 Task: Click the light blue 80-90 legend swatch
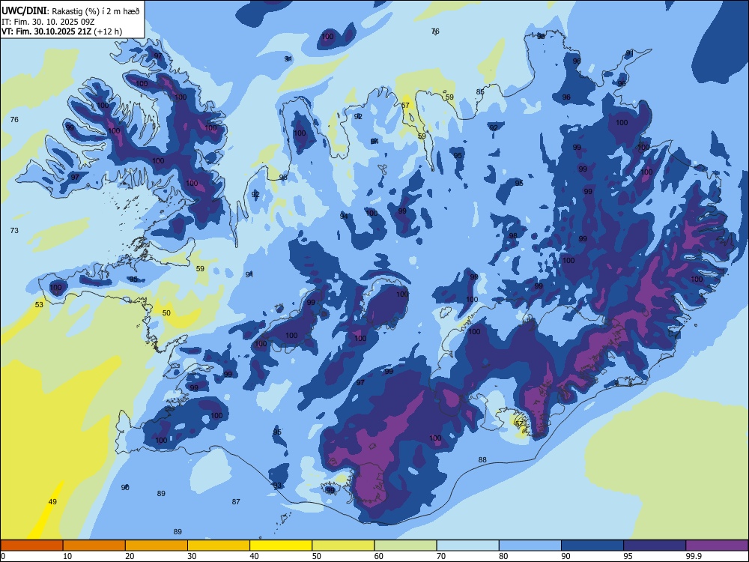click(x=530, y=546)
